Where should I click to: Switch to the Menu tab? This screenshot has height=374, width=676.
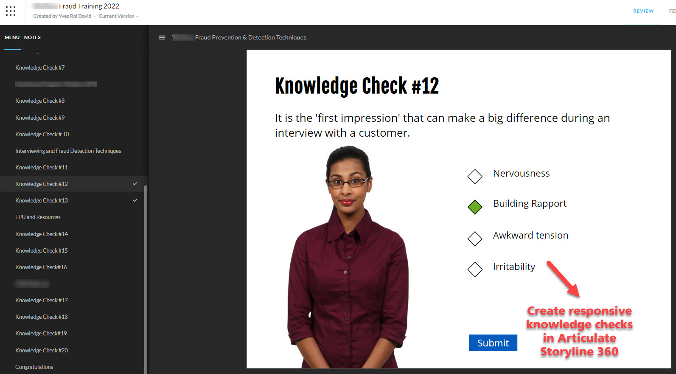[12, 37]
